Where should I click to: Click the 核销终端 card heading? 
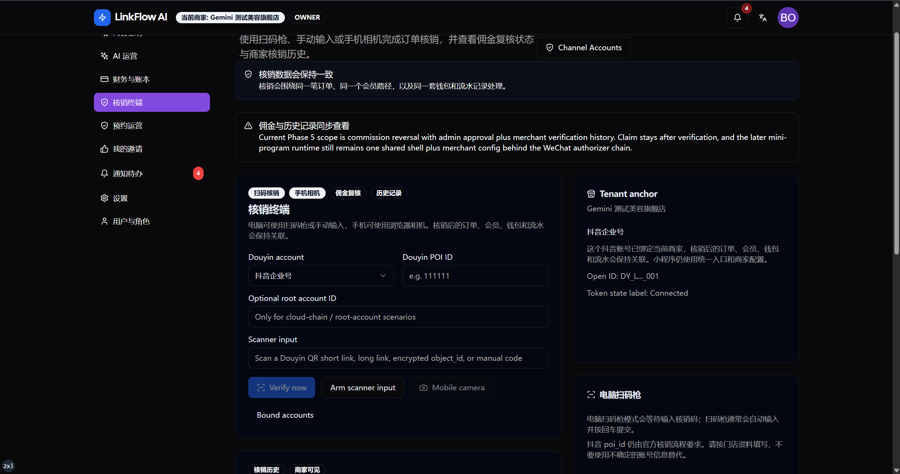point(269,210)
